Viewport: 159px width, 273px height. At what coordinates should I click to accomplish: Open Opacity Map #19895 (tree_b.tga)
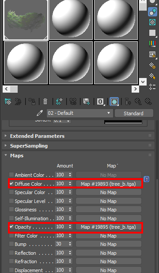tap(109, 227)
